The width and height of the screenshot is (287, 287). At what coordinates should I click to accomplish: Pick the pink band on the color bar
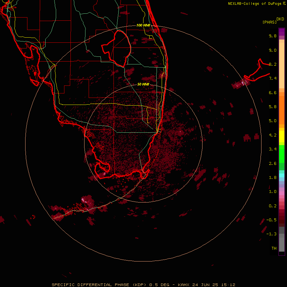coord(282,193)
